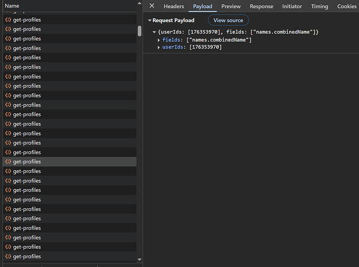Image resolution: width=359 pixels, height=267 pixels.
Task: Close the request details panel
Action: point(152,6)
